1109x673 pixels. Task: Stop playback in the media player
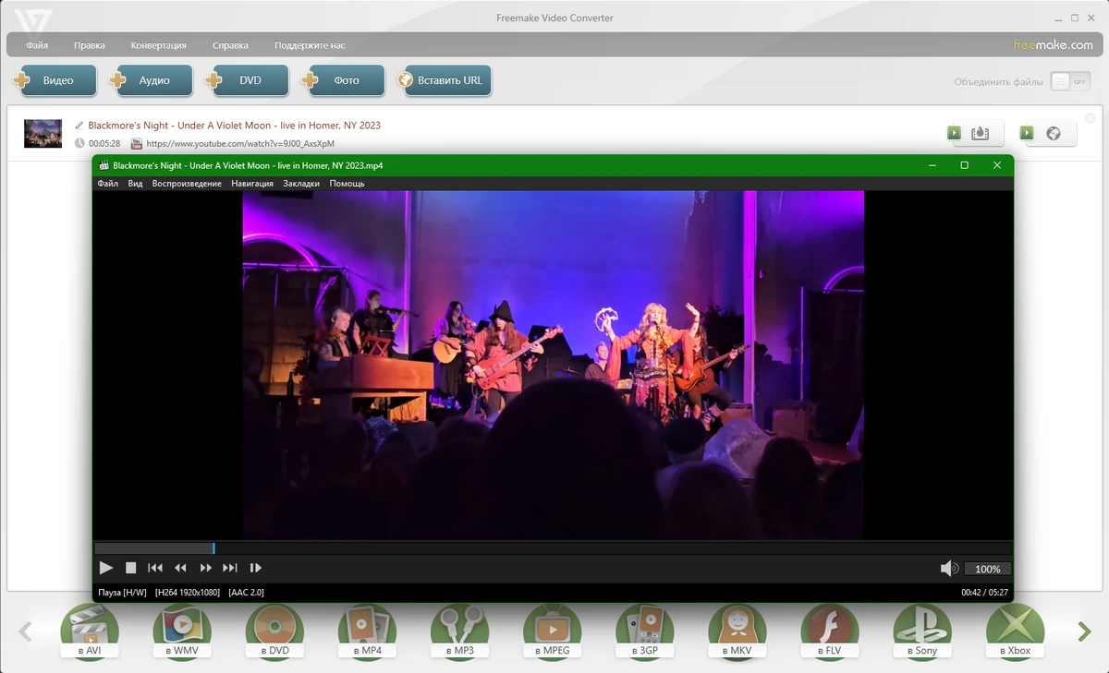tap(131, 568)
